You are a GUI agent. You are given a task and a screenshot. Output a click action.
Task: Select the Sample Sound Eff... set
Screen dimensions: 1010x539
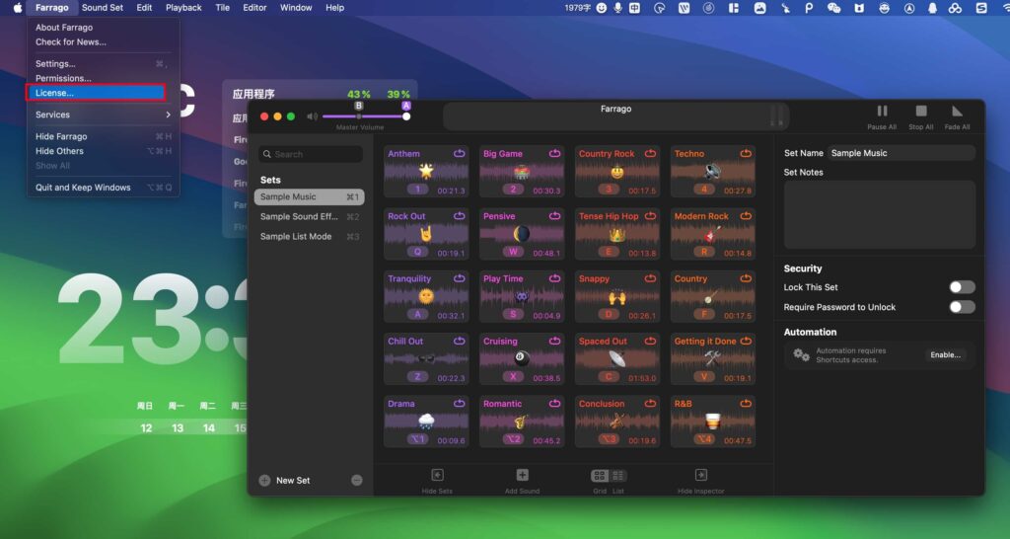coord(309,216)
